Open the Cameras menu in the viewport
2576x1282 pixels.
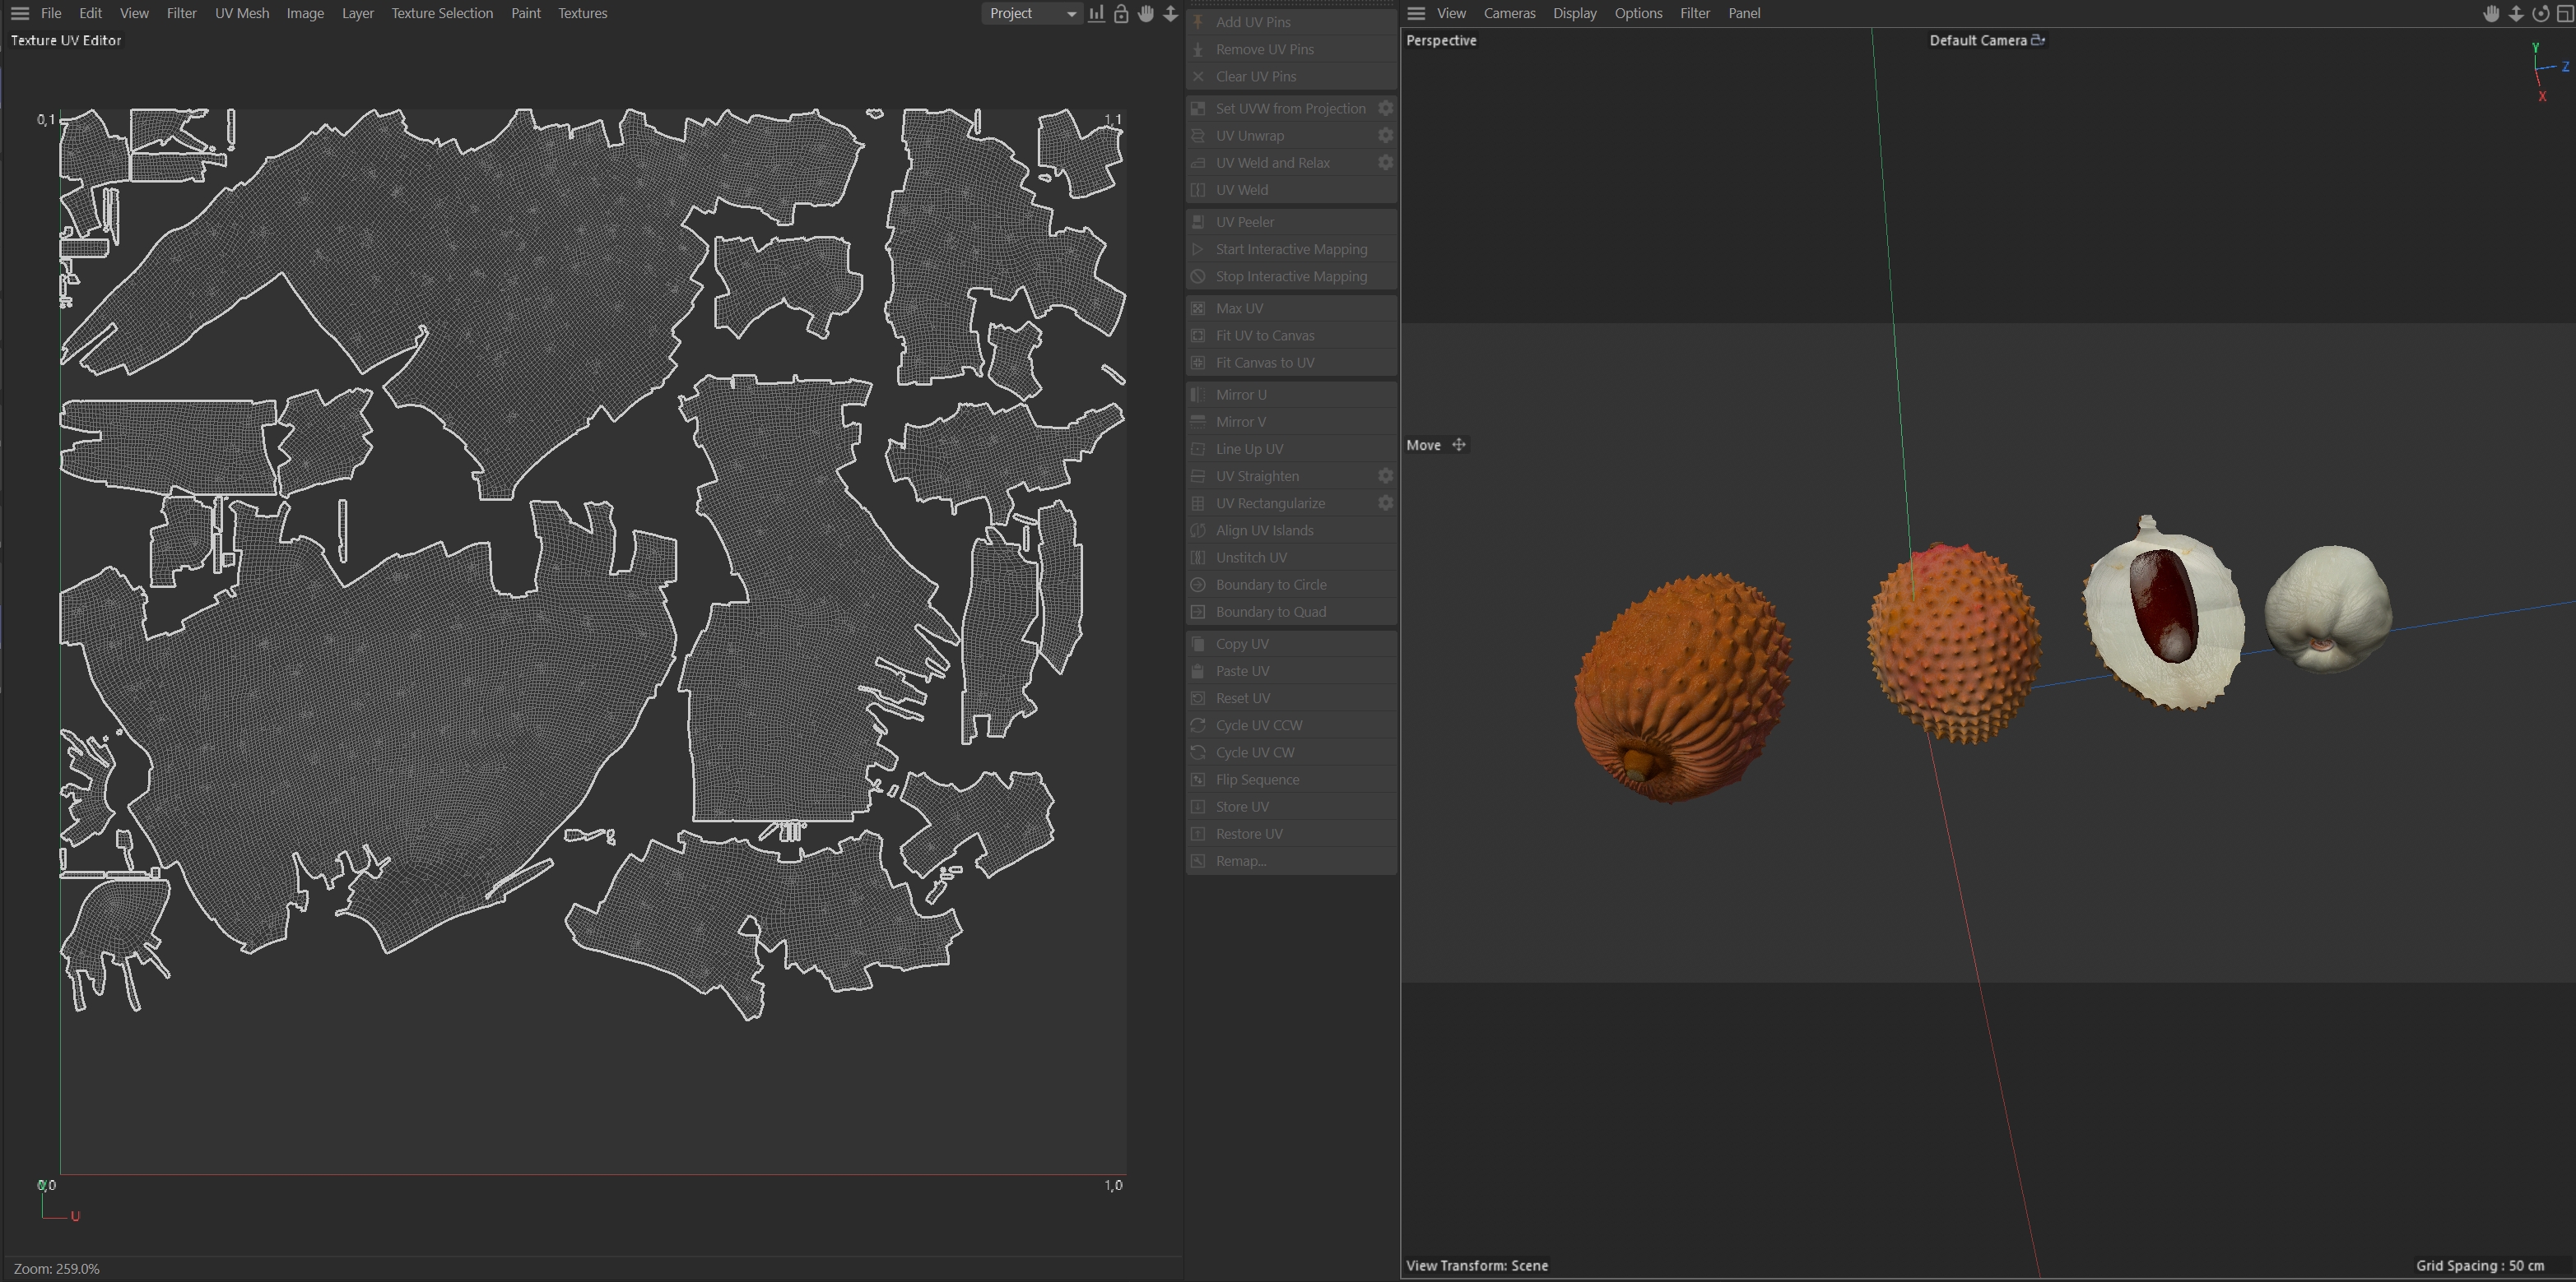coord(1509,13)
